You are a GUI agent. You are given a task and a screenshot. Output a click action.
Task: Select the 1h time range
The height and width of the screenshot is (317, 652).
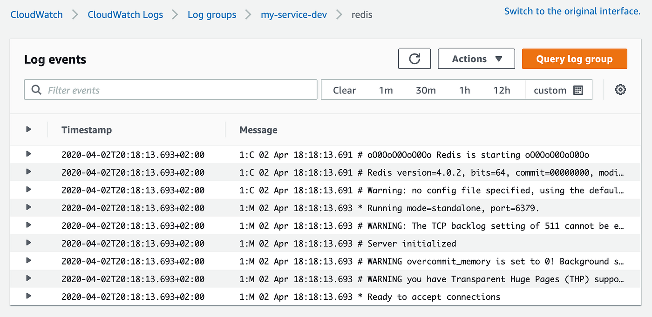point(464,90)
